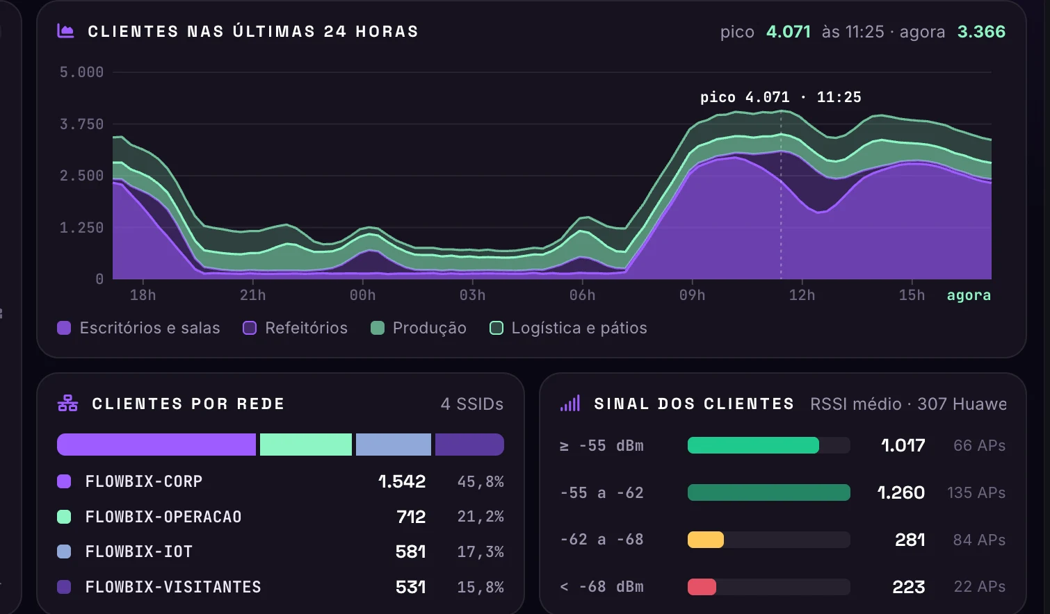Click the 'agora' label on the time axis

(x=969, y=295)
